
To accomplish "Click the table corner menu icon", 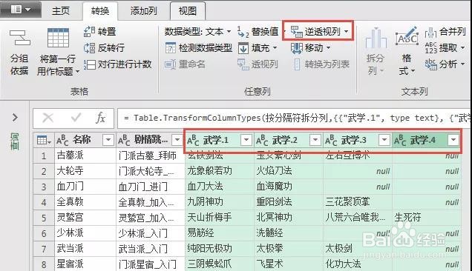I will coord(43,140).
